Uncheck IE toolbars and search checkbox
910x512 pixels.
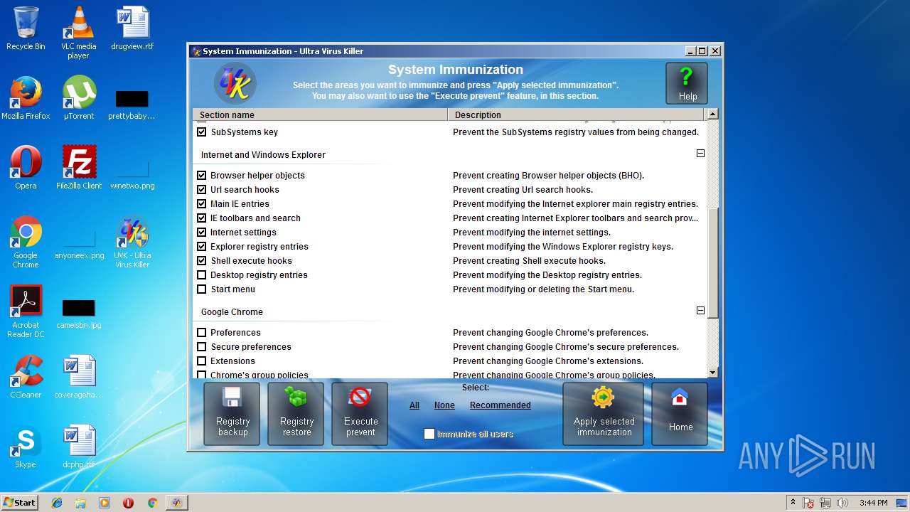click(x=202, y=218)
